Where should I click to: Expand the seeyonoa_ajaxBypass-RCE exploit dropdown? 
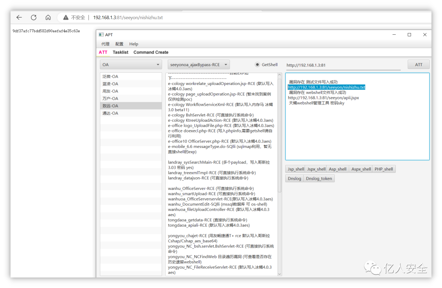click(199, 65)
